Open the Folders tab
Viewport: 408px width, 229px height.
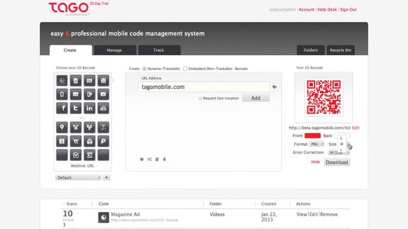click(310, 50)
